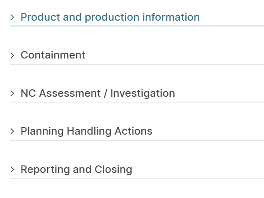Expand the Product and production information section
Viewport: 264px width, 198px height.
[x=110, y=17]
